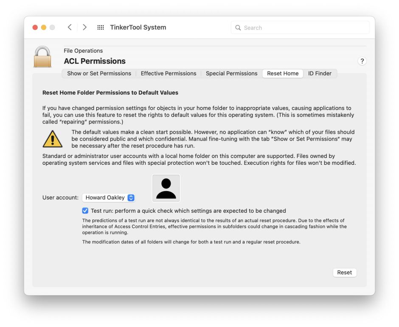The width and height of the screenshot is (399, 327).
Task: Open the Howard Oakley user account dropdown
Action: click(x=108, y=197)
